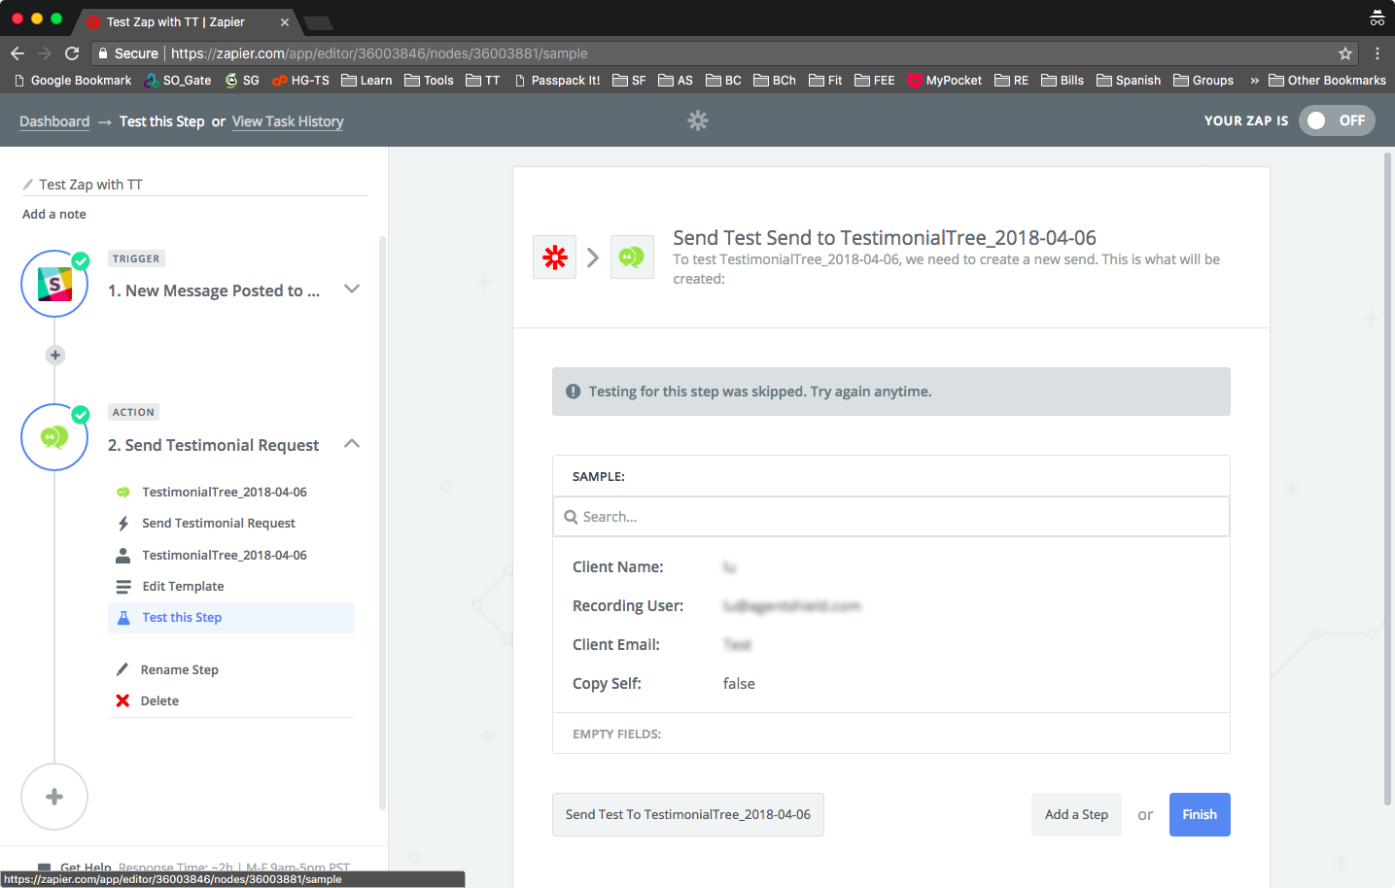Screen dimensions: 1395x888
Task: Click the sidebar vertical scrollbar
Action: click(x=382, y=523)
